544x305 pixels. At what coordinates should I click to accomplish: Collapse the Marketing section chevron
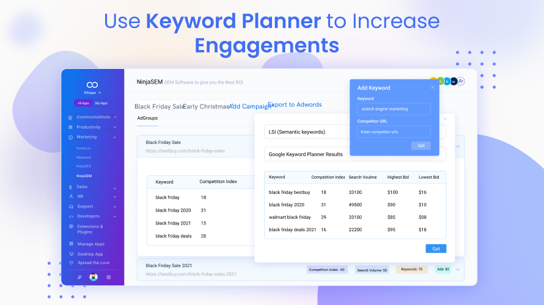tap(114, 137)
